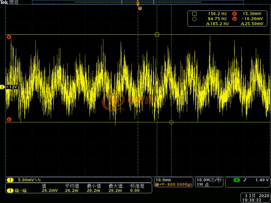Click the square cursor icon in readout

194,14
